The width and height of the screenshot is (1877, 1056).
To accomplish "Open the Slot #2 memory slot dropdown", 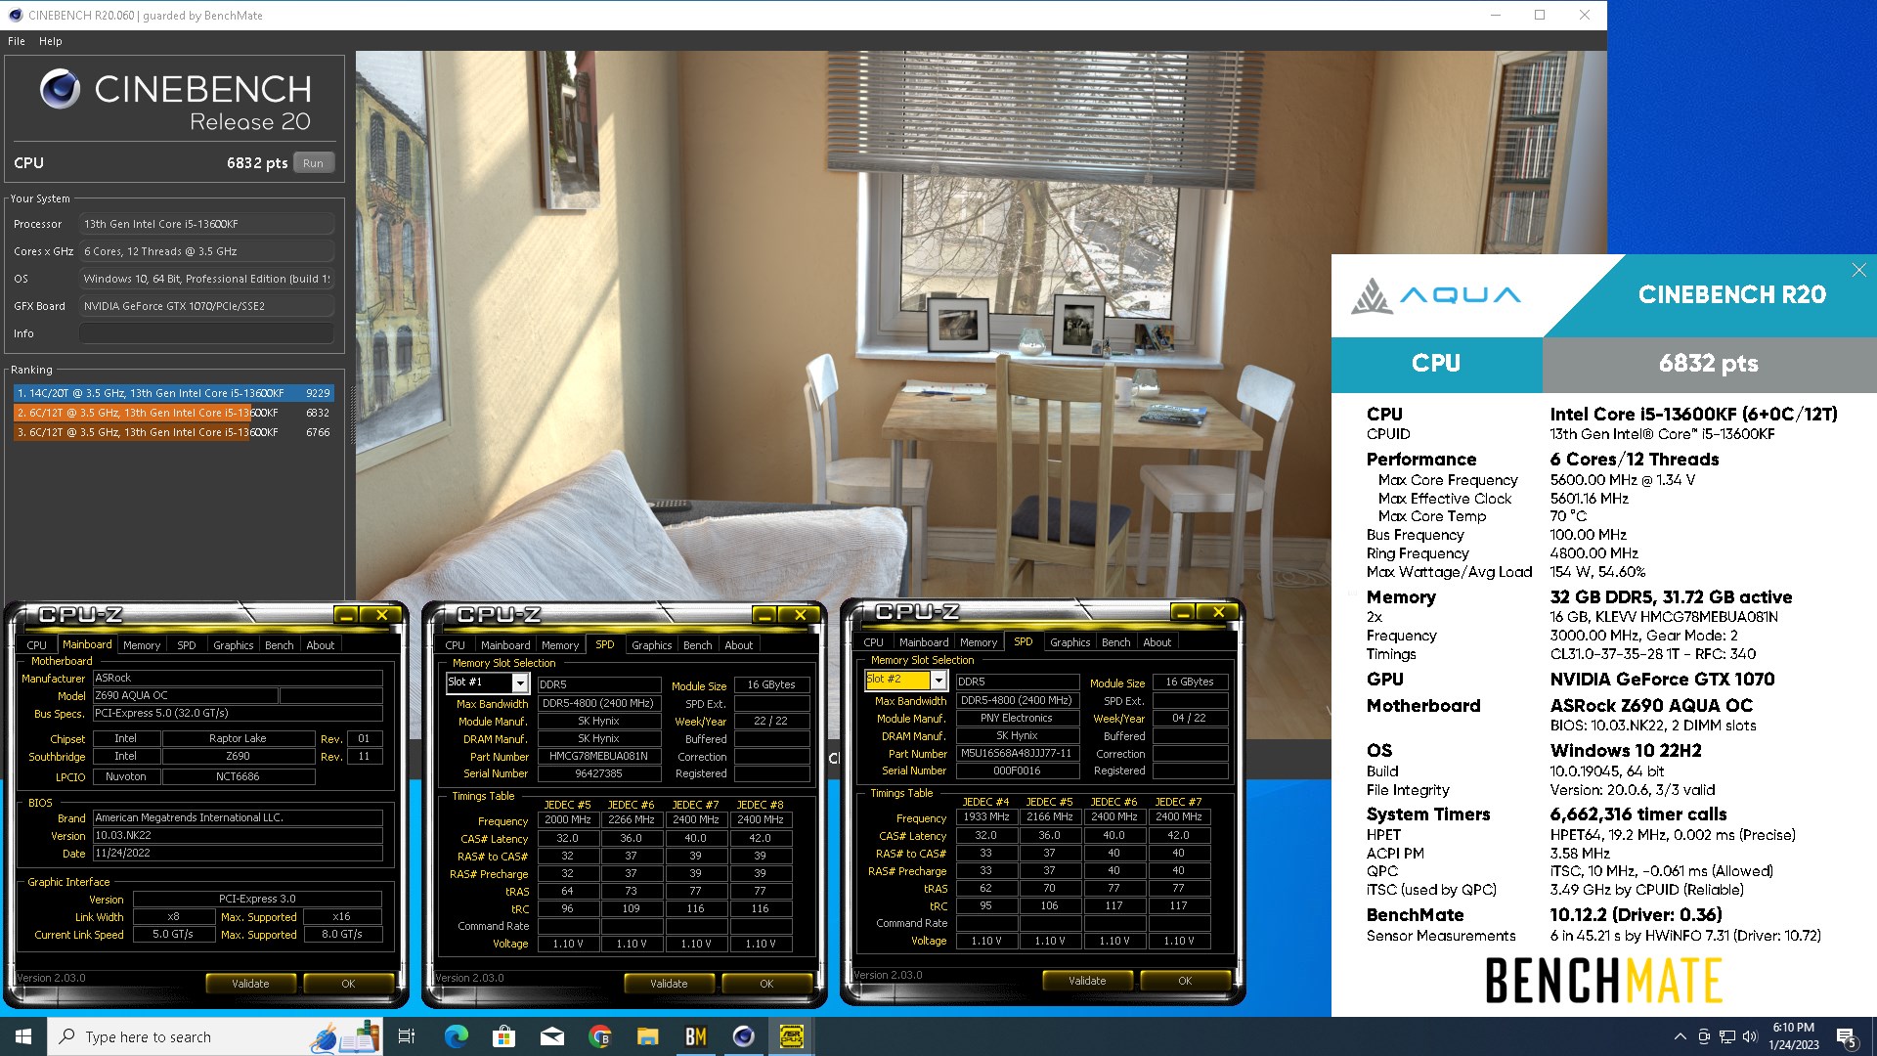I will point(938,680).
